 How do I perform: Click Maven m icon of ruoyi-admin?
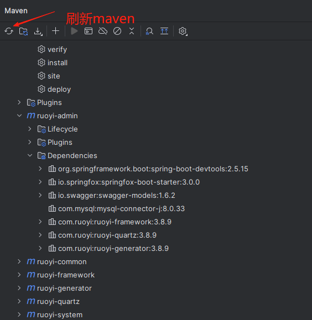click(x=31, y=116)
